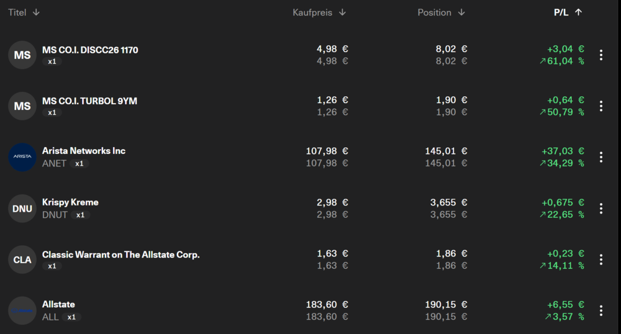Screen dimensions: 621x334
Task: Click the +0,64 € profit value
Action: pyautogui.click(x=566, y=100)
